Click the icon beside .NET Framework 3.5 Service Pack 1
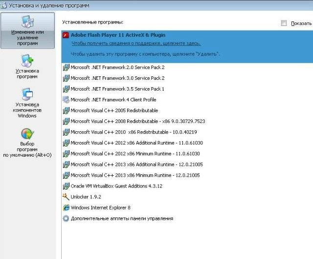 (66, 89)
